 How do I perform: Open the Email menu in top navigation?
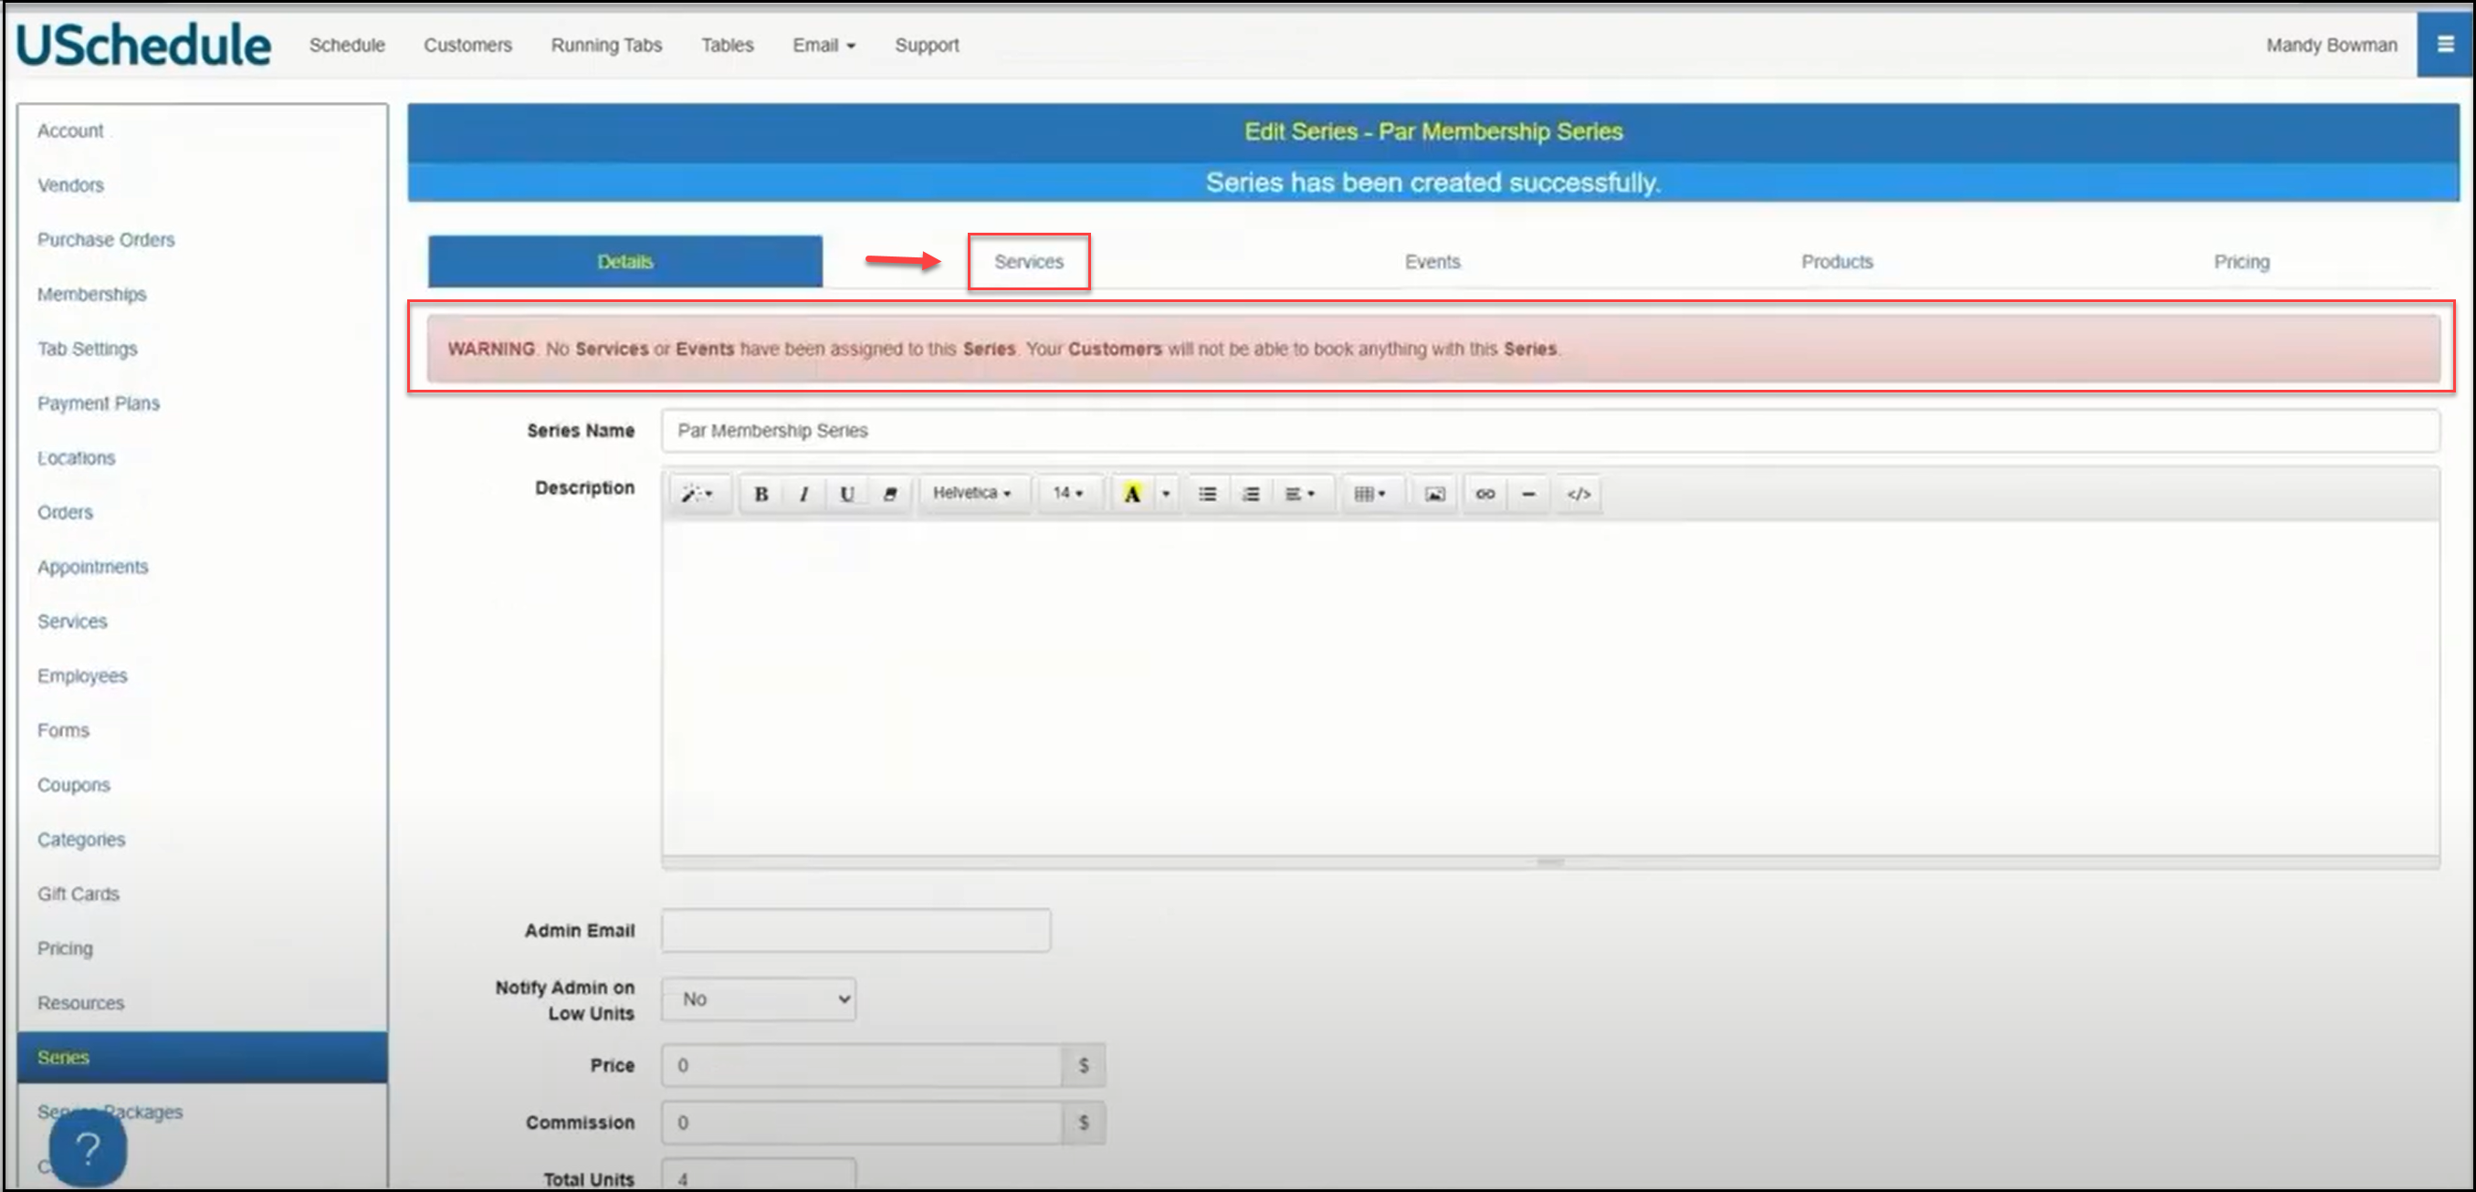pos(823,45)
